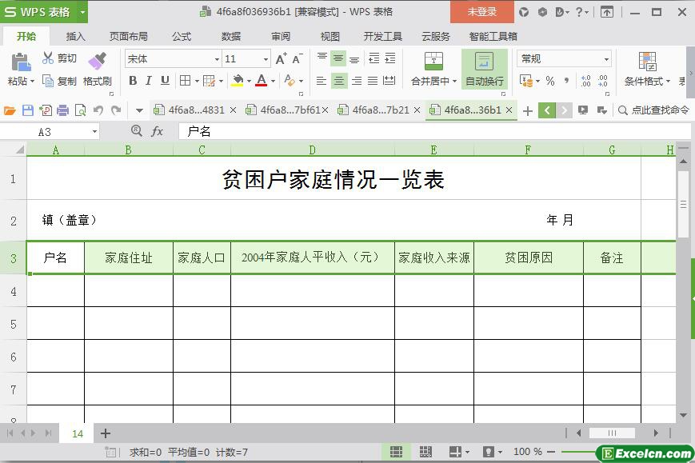Toggle Italic formatting
The image size is (695, 463).
149,81
